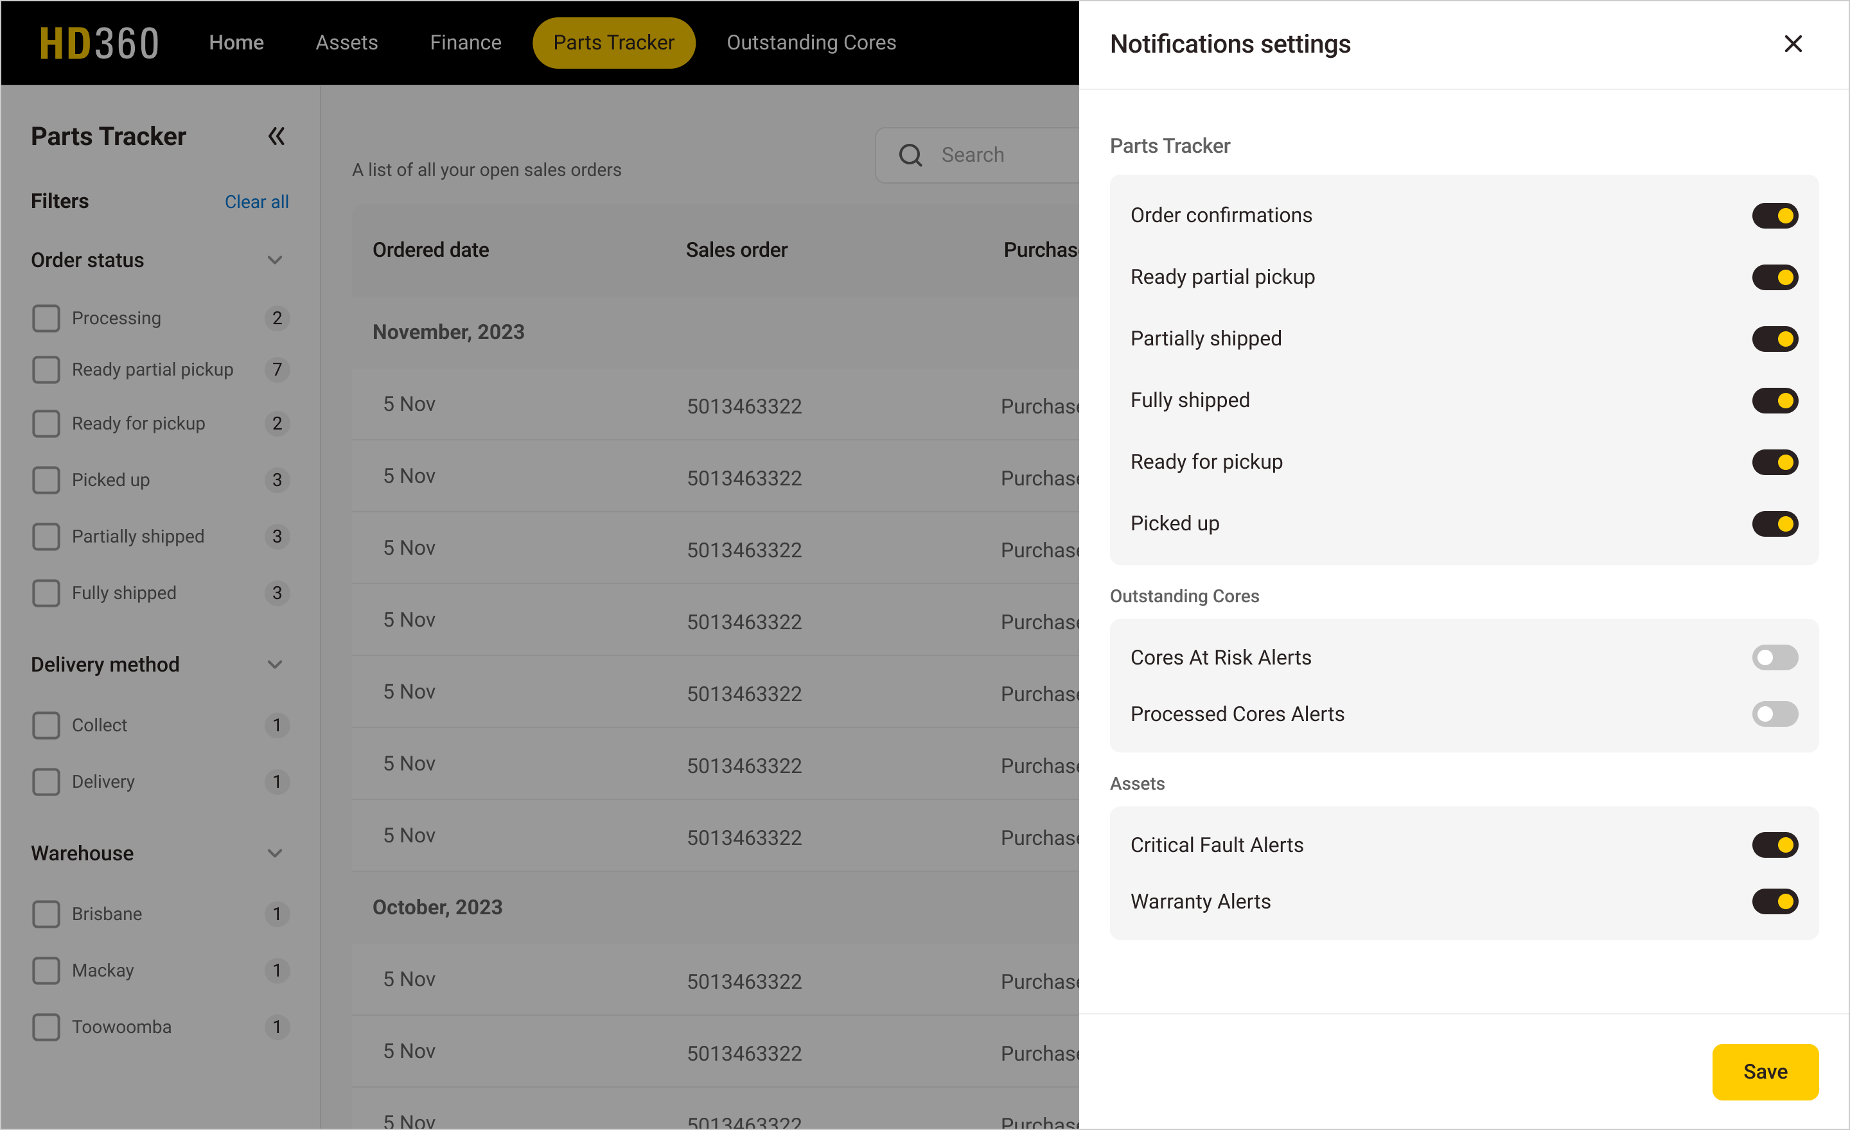Click the Clear all filters link

[256, 201]
